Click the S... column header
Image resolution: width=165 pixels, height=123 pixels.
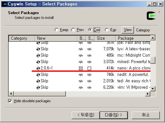(90, 38)
